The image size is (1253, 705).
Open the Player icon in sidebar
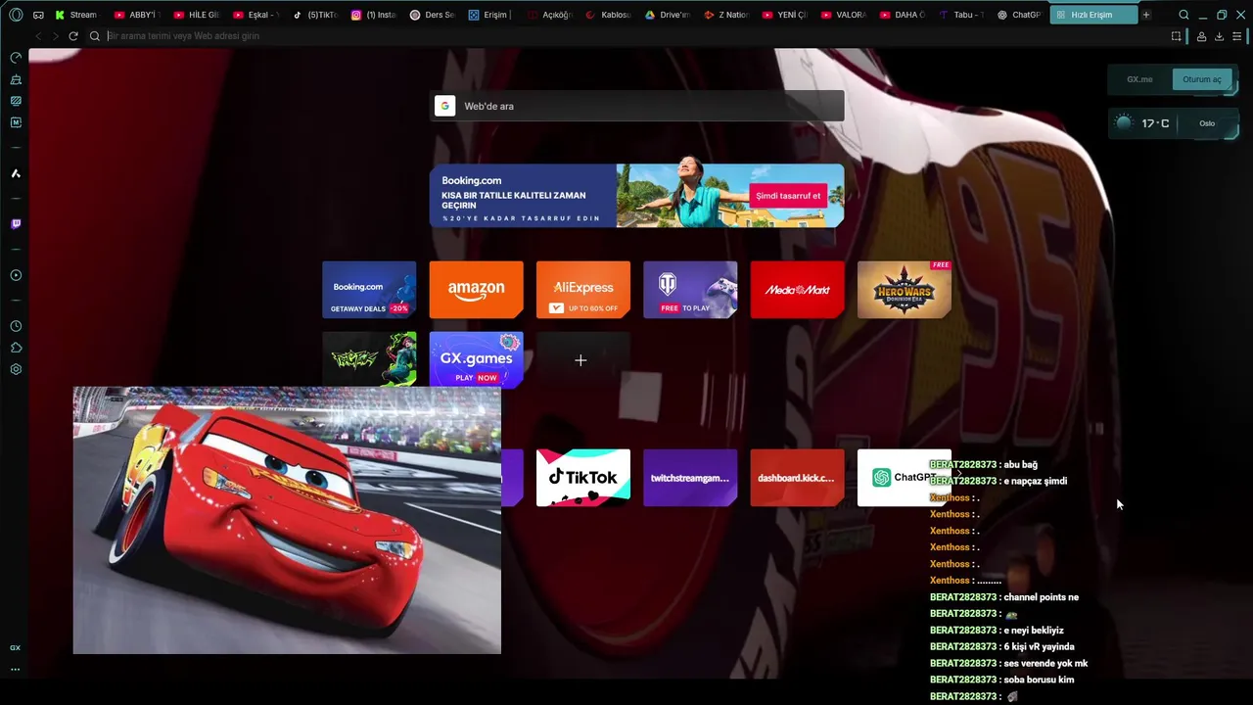tap(16, 275)
